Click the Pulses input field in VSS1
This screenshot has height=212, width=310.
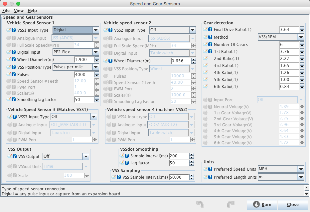point(84,75)
